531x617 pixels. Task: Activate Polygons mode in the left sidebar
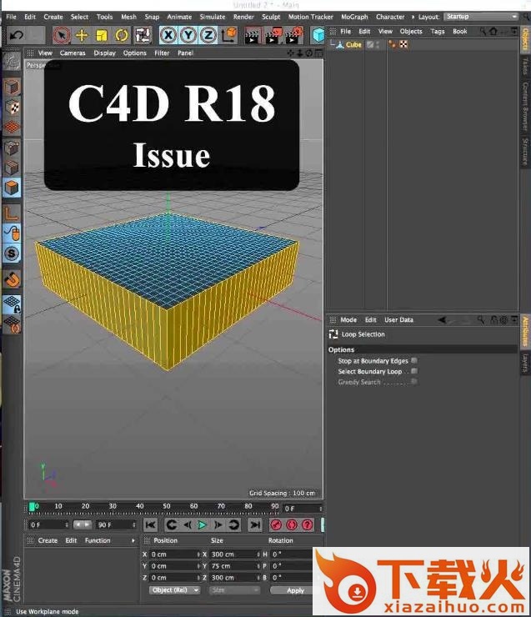[x=12, y=188]
